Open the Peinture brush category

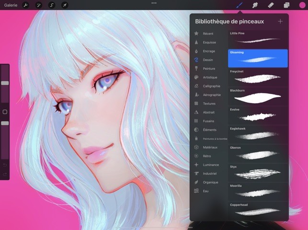click(x=209, y=69)
